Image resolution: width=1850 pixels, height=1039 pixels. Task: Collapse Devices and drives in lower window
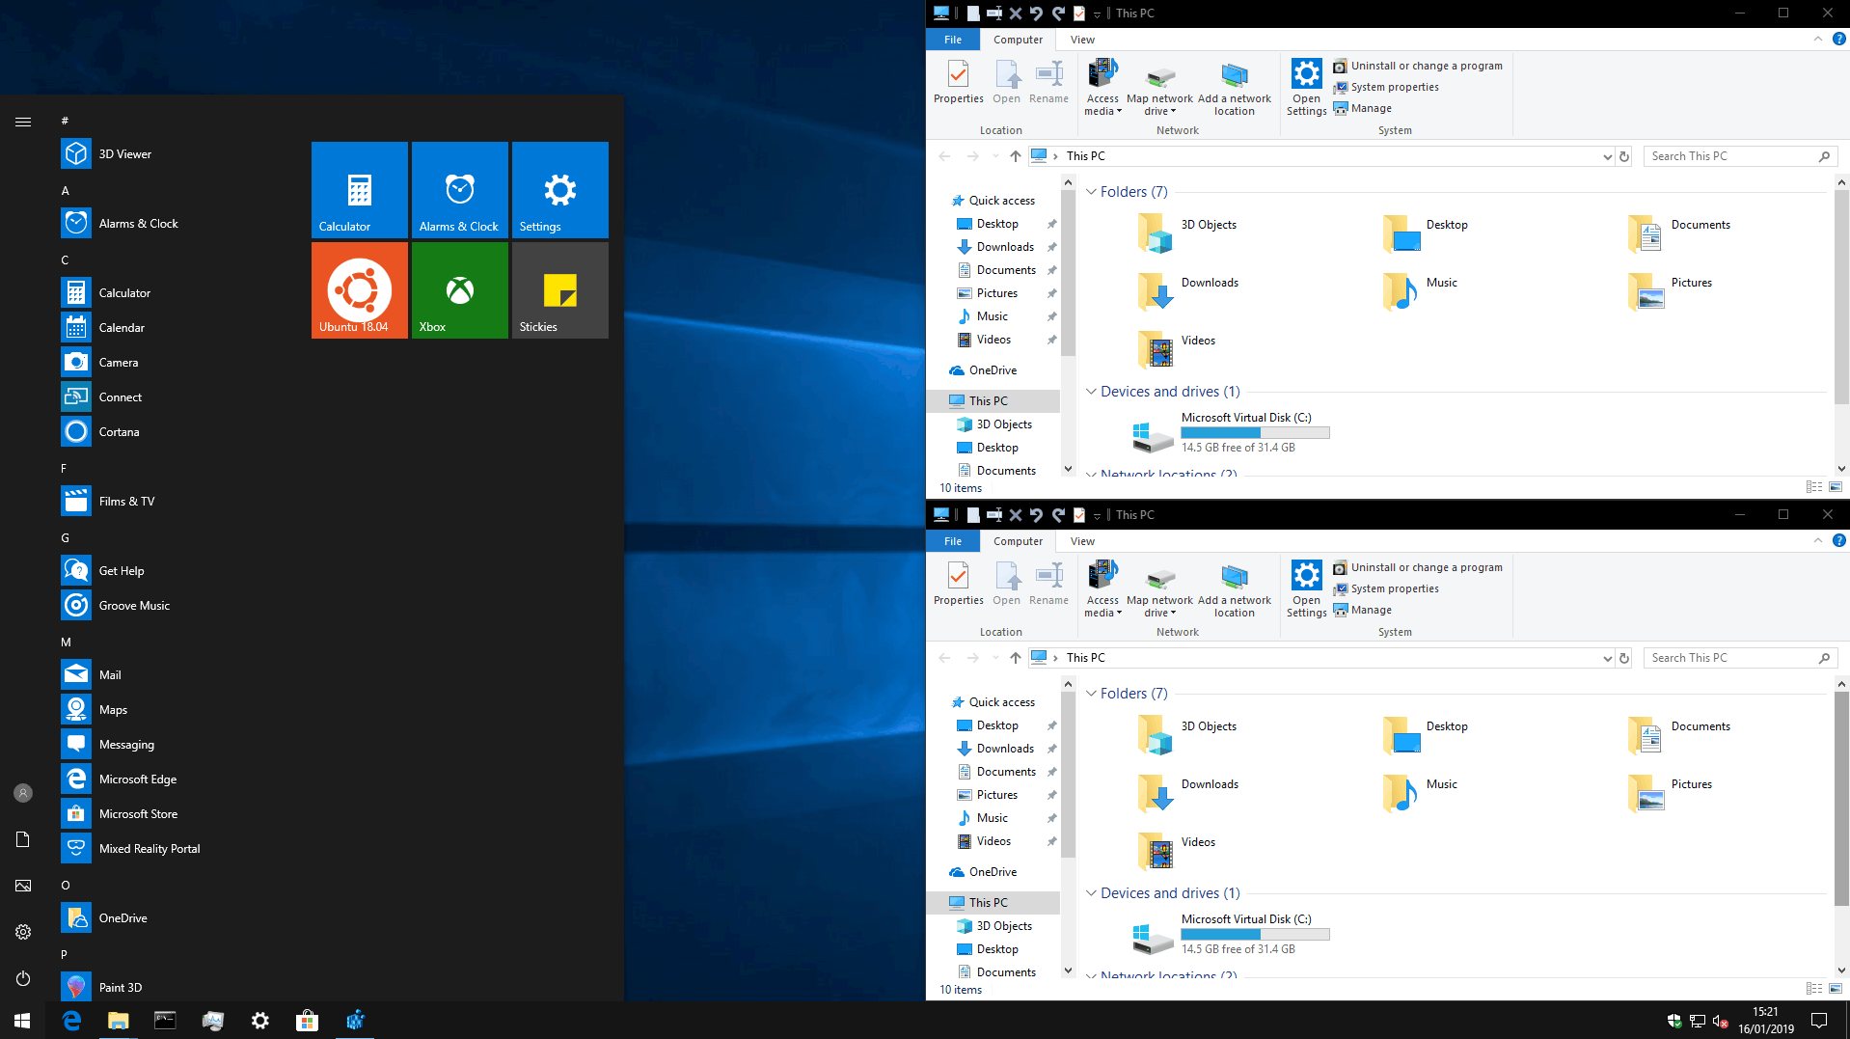(x=1091, y=893)
